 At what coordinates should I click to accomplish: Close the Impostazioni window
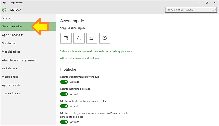point(215,3)
